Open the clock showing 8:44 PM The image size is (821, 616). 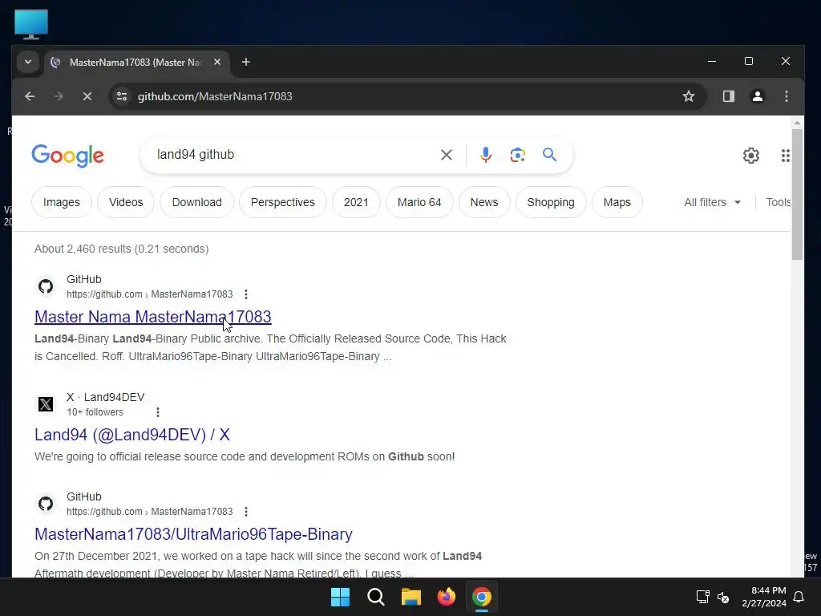764,597
